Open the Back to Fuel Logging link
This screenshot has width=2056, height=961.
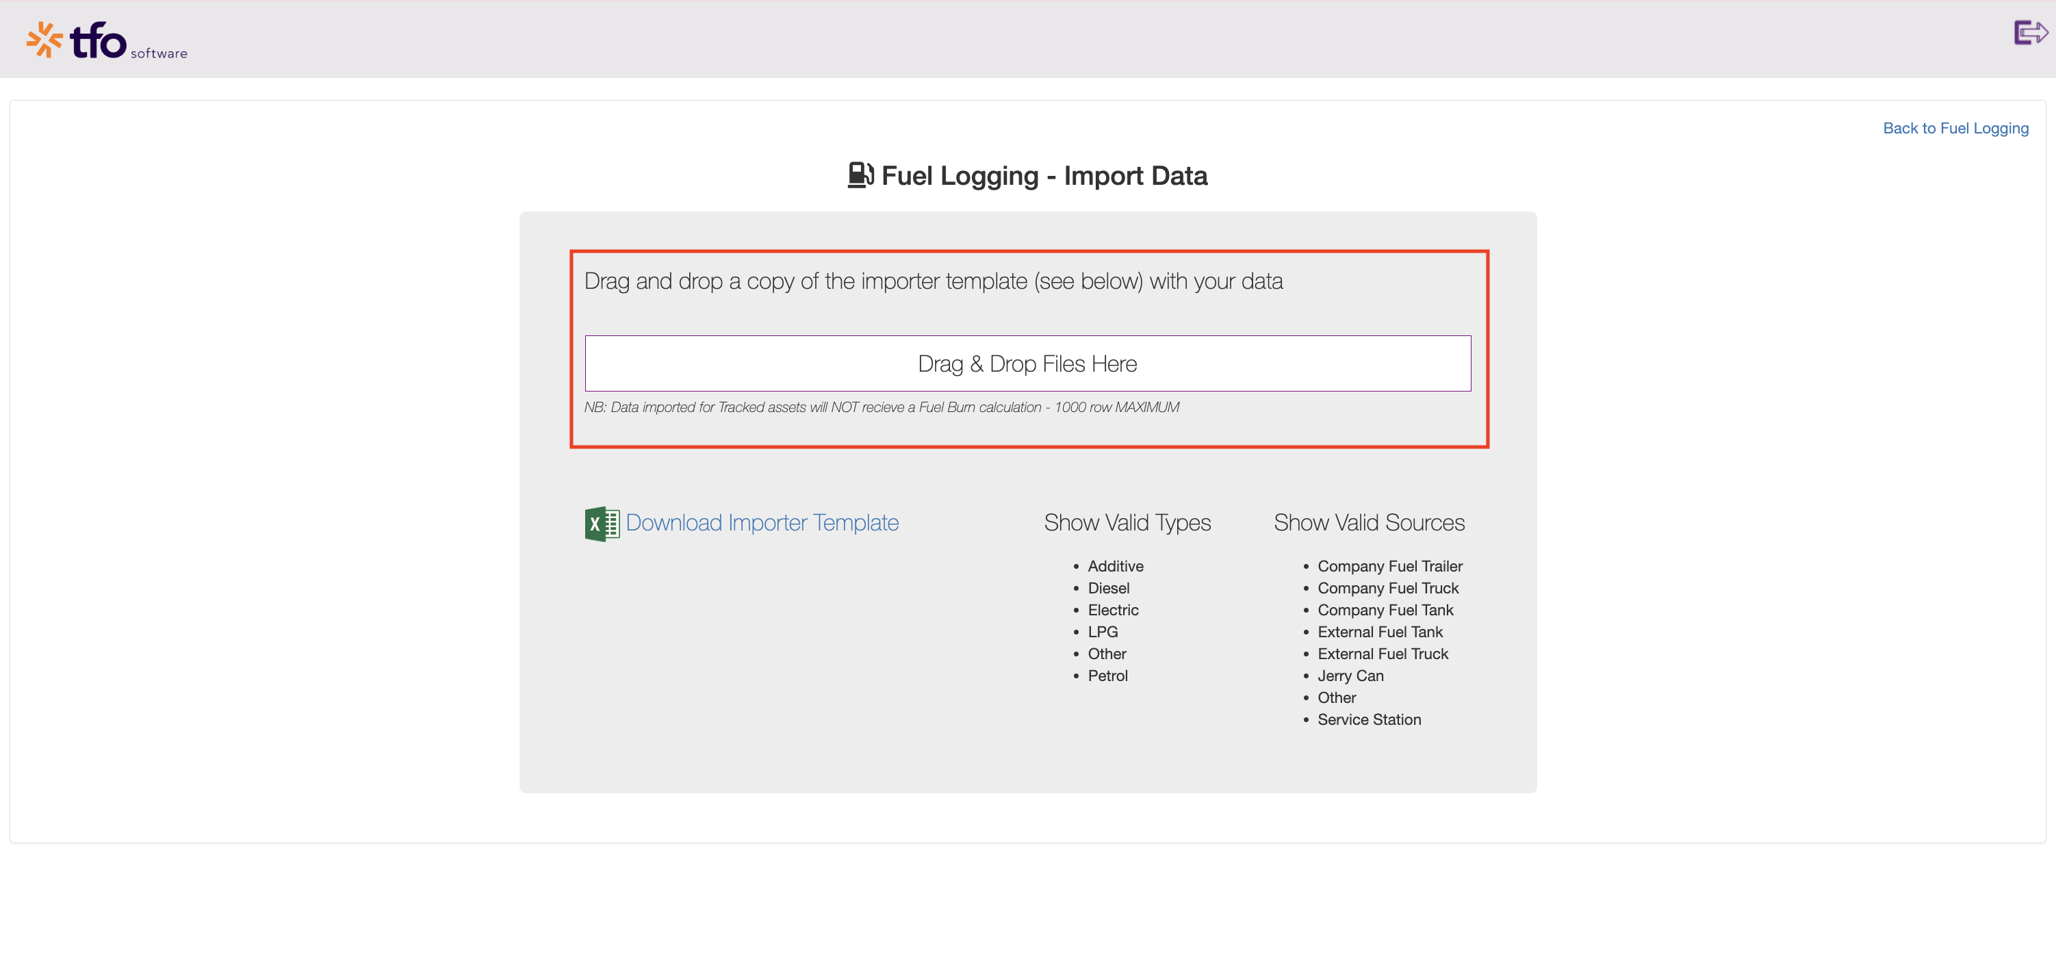[x=1955, y=128]
